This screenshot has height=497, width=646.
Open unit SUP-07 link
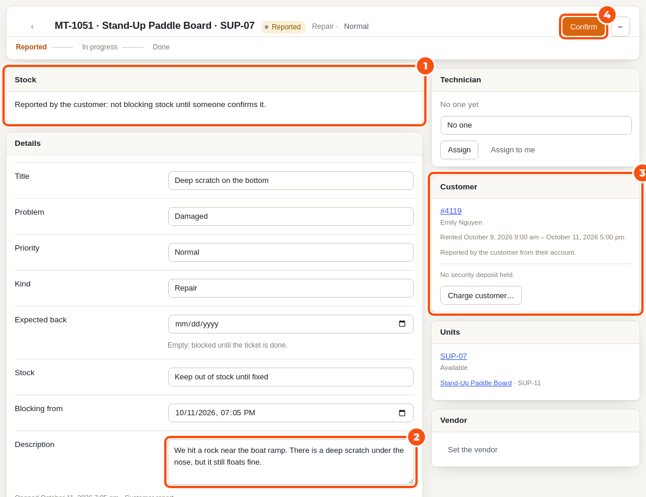pyautogui.click(x=453, y=356)
